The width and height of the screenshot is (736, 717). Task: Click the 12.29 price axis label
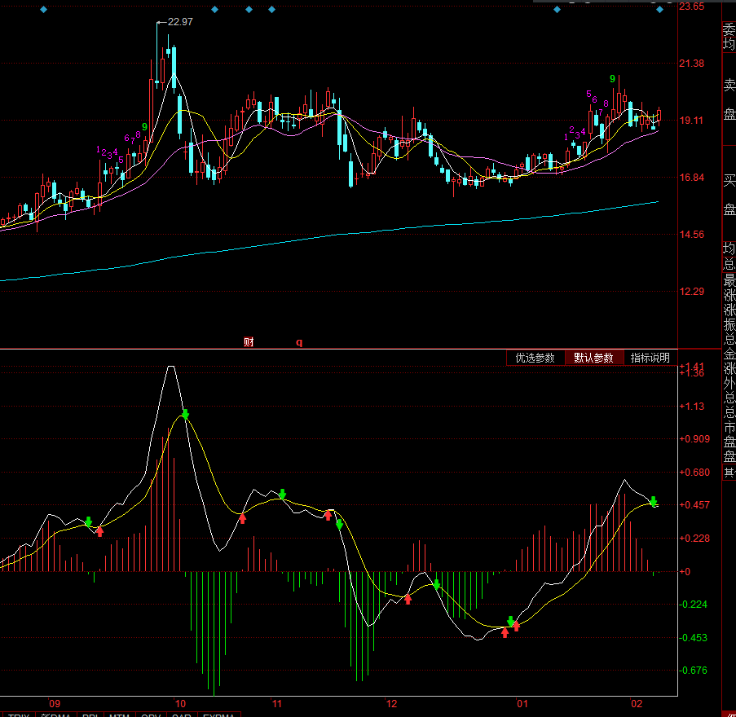tap(691, 292)
